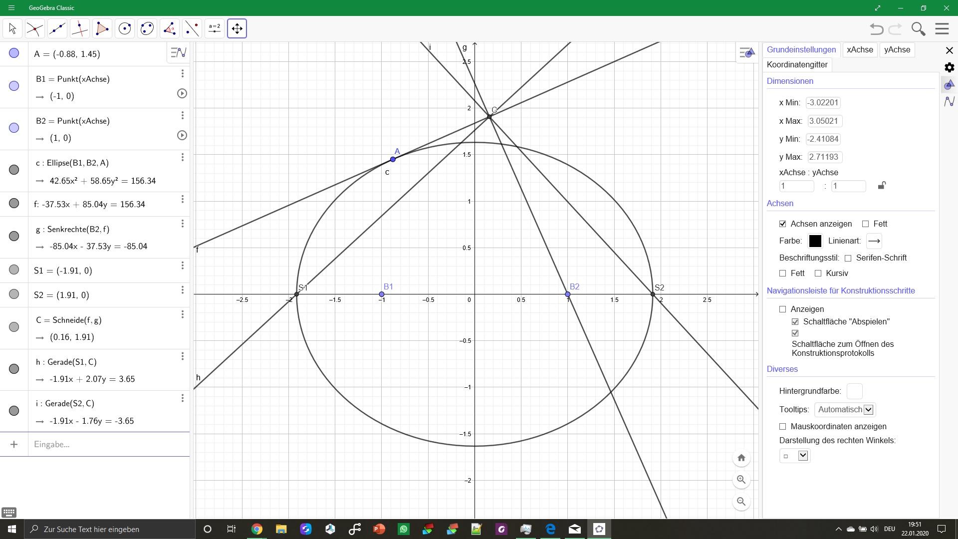
Task: Open Chrome from the taskbar
Action: (257, 529)
